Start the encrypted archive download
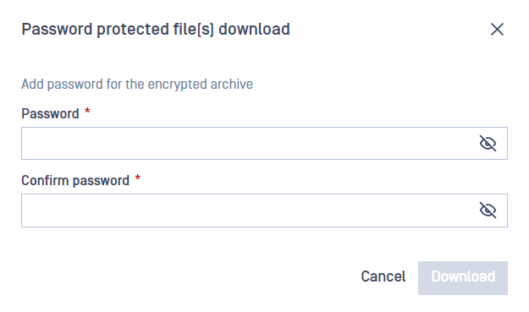 (x=463, y=278)
